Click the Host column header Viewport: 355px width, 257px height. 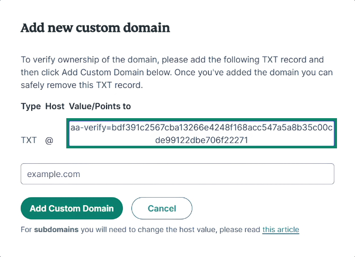pyautogui.click(x=55, y=106)
